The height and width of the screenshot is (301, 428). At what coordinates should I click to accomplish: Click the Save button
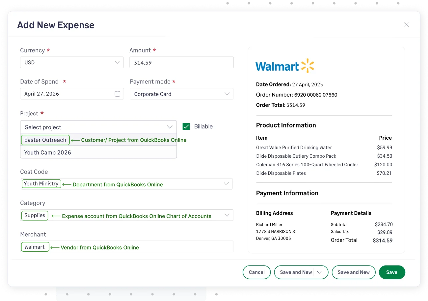(392, 272)
